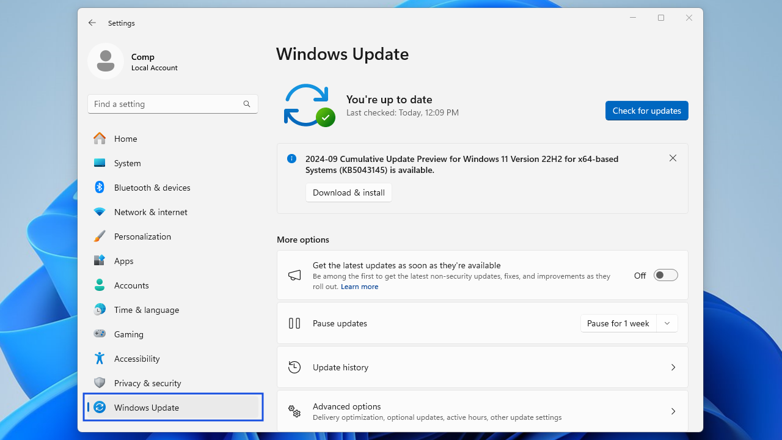Follow the Learn more link
Screen dimensions: 782x440
359,287
